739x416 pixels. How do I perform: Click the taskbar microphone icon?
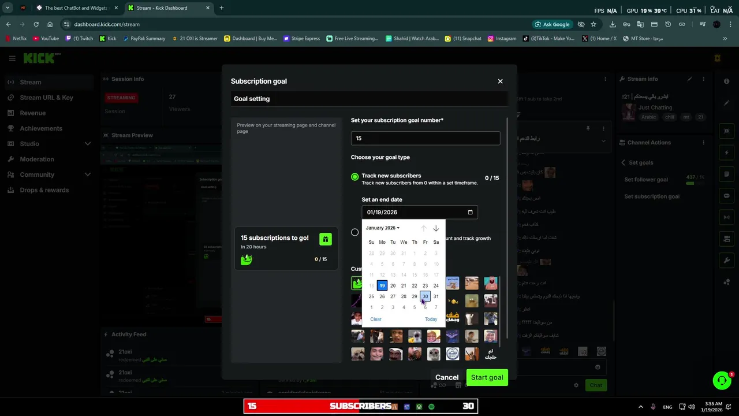coord(653,407)
